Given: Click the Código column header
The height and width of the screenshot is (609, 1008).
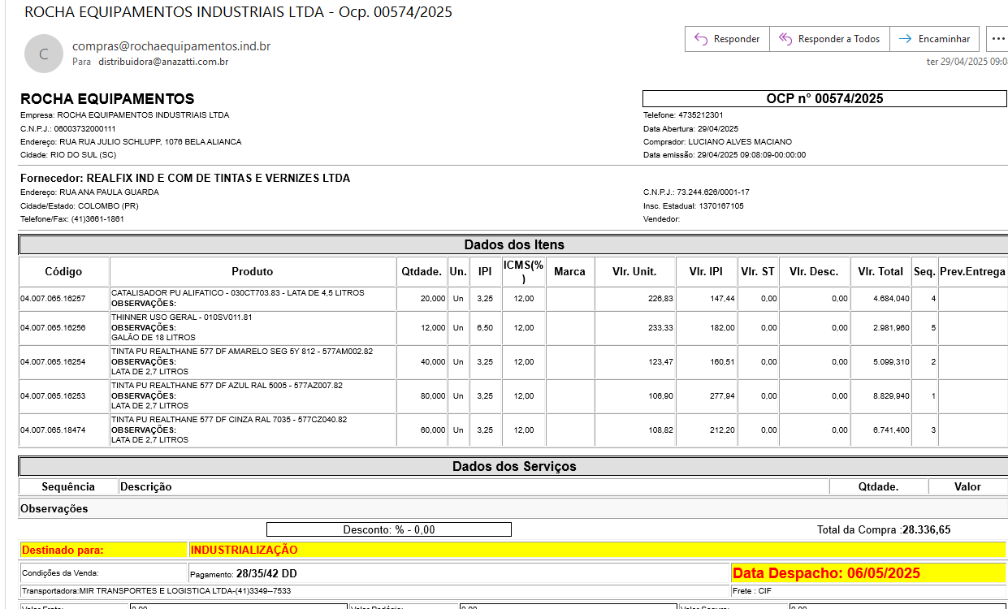Looking at the screenshot, I should pos(63,272).
